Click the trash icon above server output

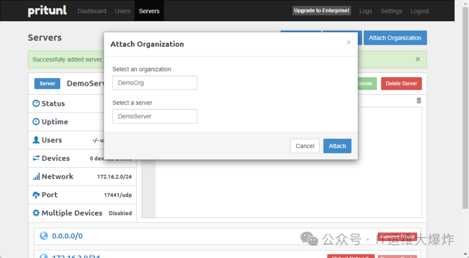coord(419,100)
